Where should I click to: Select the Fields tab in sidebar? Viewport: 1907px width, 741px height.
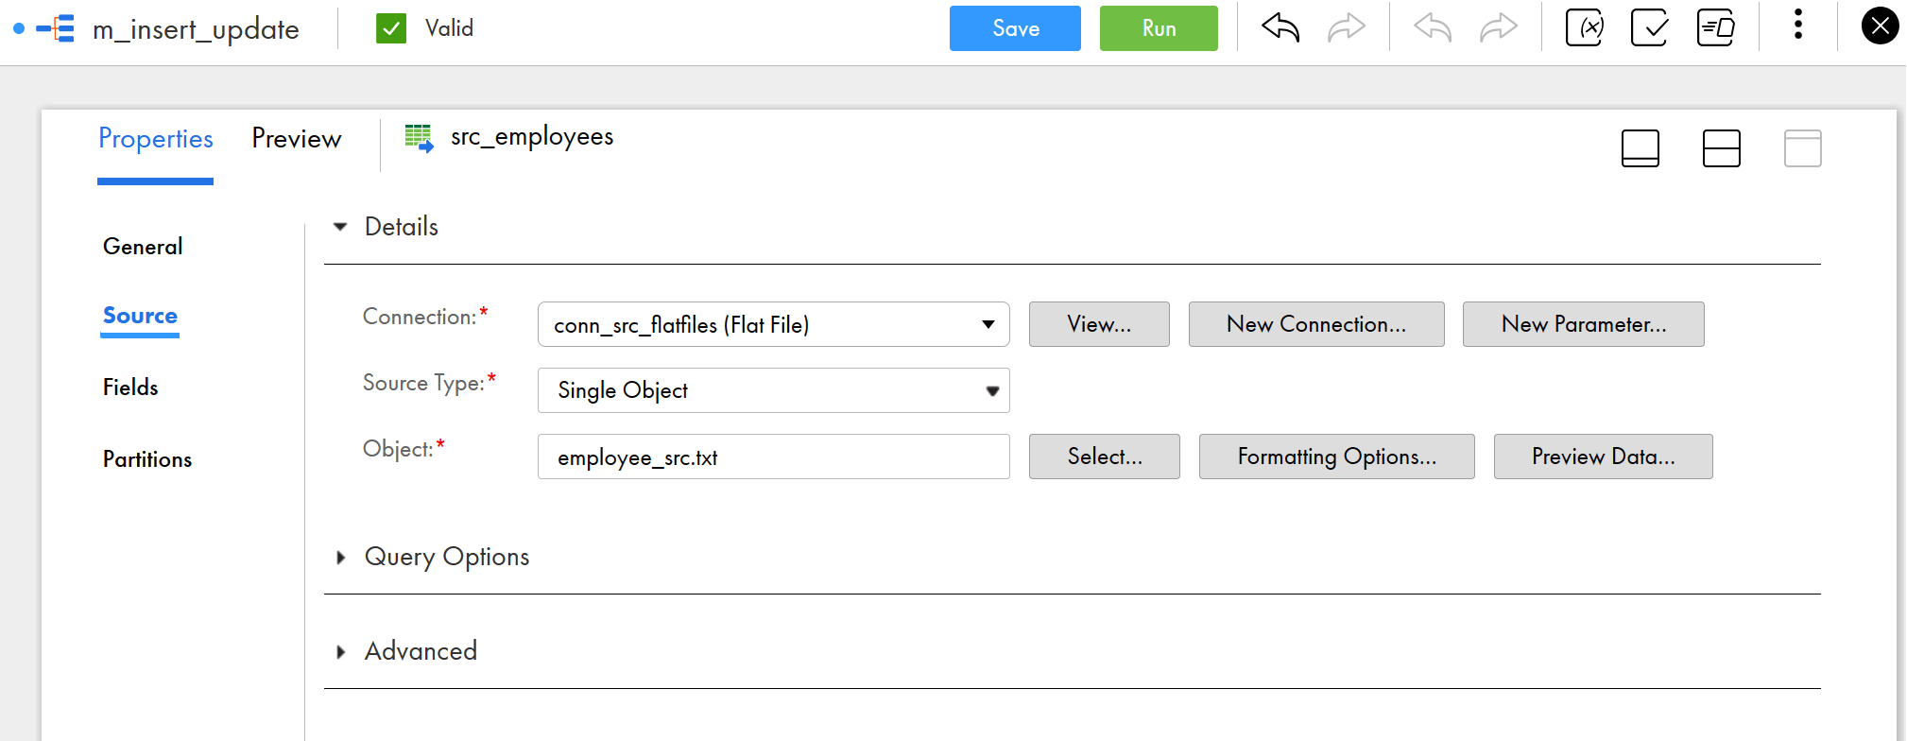[130, 388]
